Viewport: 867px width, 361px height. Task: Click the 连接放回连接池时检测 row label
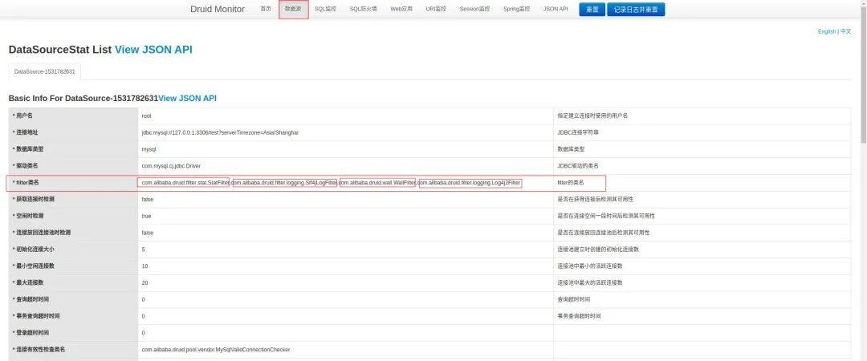[x=43, y=233]
